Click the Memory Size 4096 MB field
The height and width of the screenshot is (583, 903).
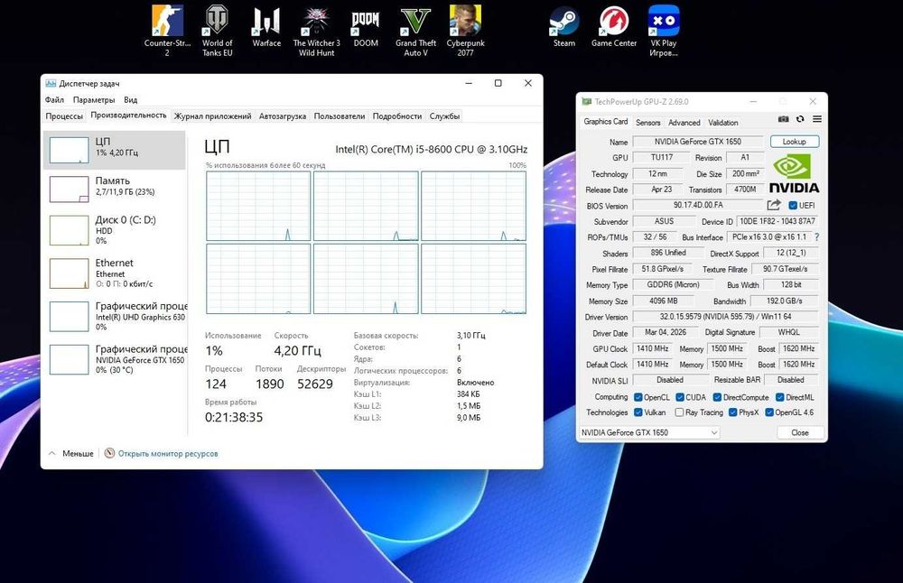coord(664,301)
